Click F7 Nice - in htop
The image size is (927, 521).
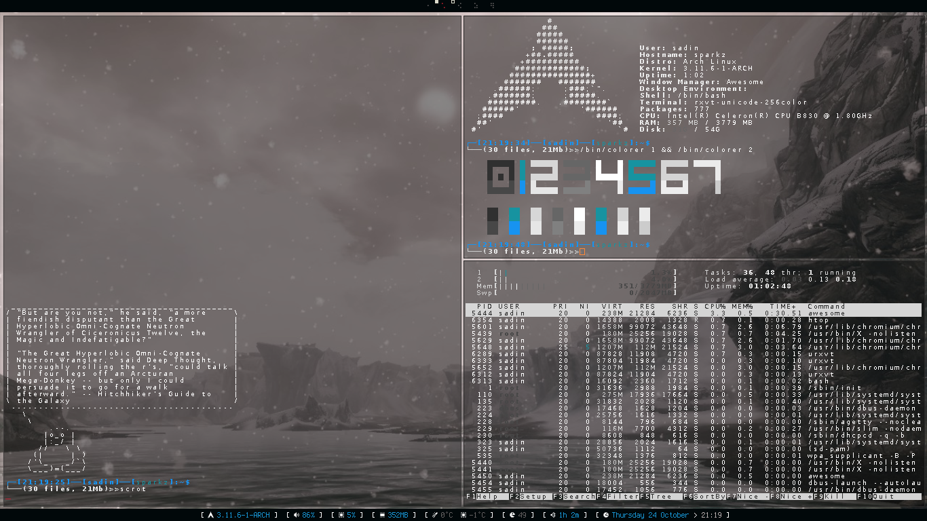tap(748, 497)
